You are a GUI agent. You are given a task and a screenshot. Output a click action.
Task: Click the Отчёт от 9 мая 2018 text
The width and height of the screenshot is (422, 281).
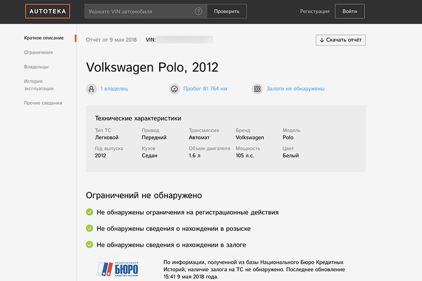[x=111, y=40]
